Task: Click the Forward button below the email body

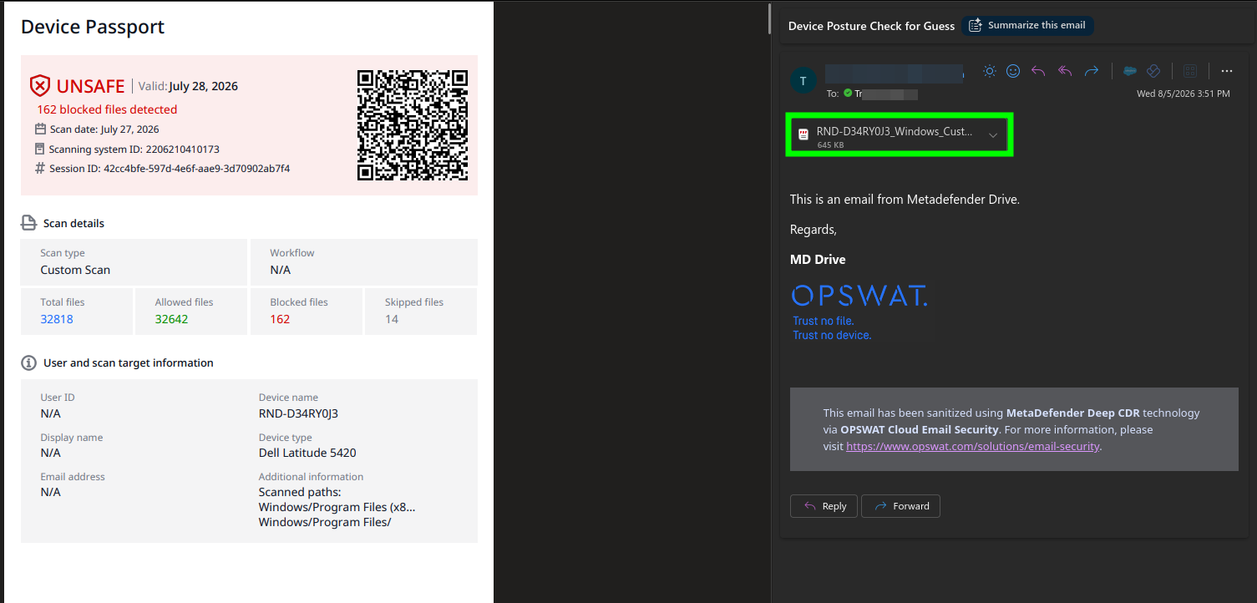Action: 900,506
